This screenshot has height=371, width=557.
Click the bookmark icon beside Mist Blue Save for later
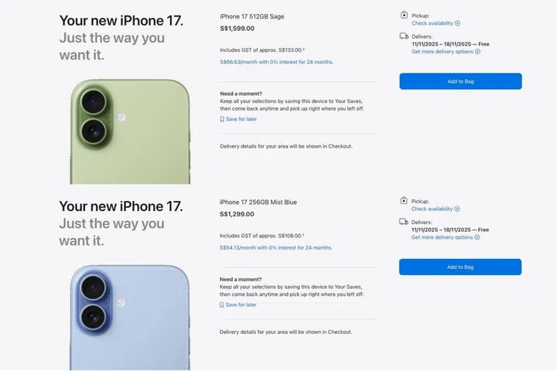point(222,305)
